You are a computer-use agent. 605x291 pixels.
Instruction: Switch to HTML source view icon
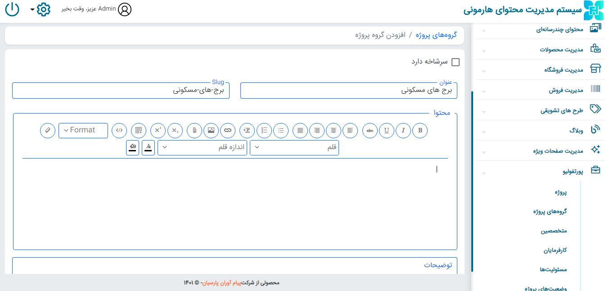click(119, 130)
